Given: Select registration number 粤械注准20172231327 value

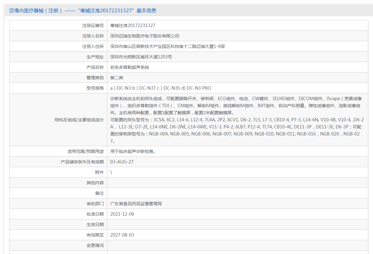Looking at the screenshot, I should coord(133,25).
